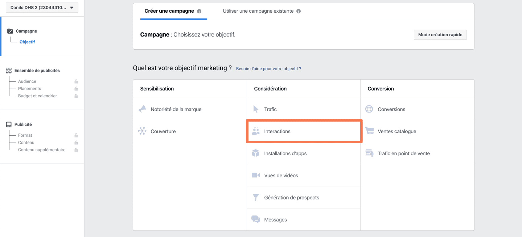Image resolution: width=522 pixels, height=237 pixels.
Task: Click the Ventes catalogue shopping cart icon
Action: (x=369, y=131)
